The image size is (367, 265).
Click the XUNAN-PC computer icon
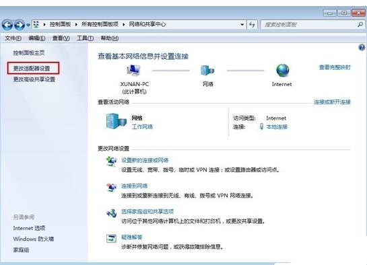(133, 70)
